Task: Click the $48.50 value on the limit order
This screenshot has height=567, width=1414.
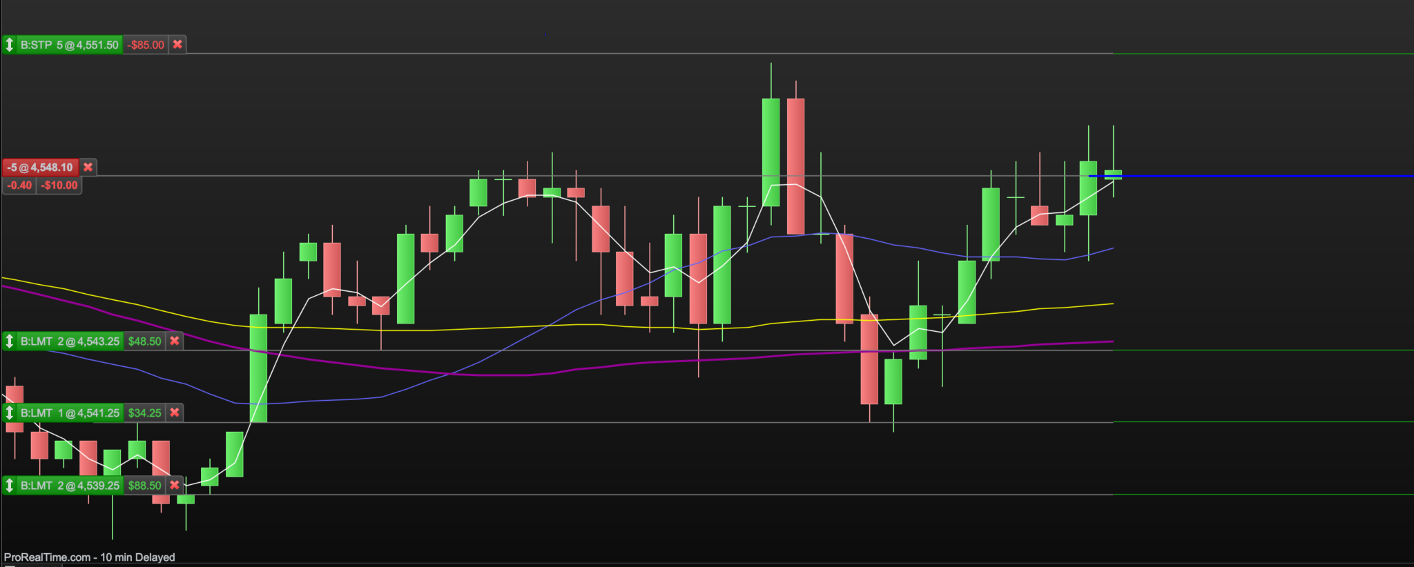Action: [x=145, y=341]
